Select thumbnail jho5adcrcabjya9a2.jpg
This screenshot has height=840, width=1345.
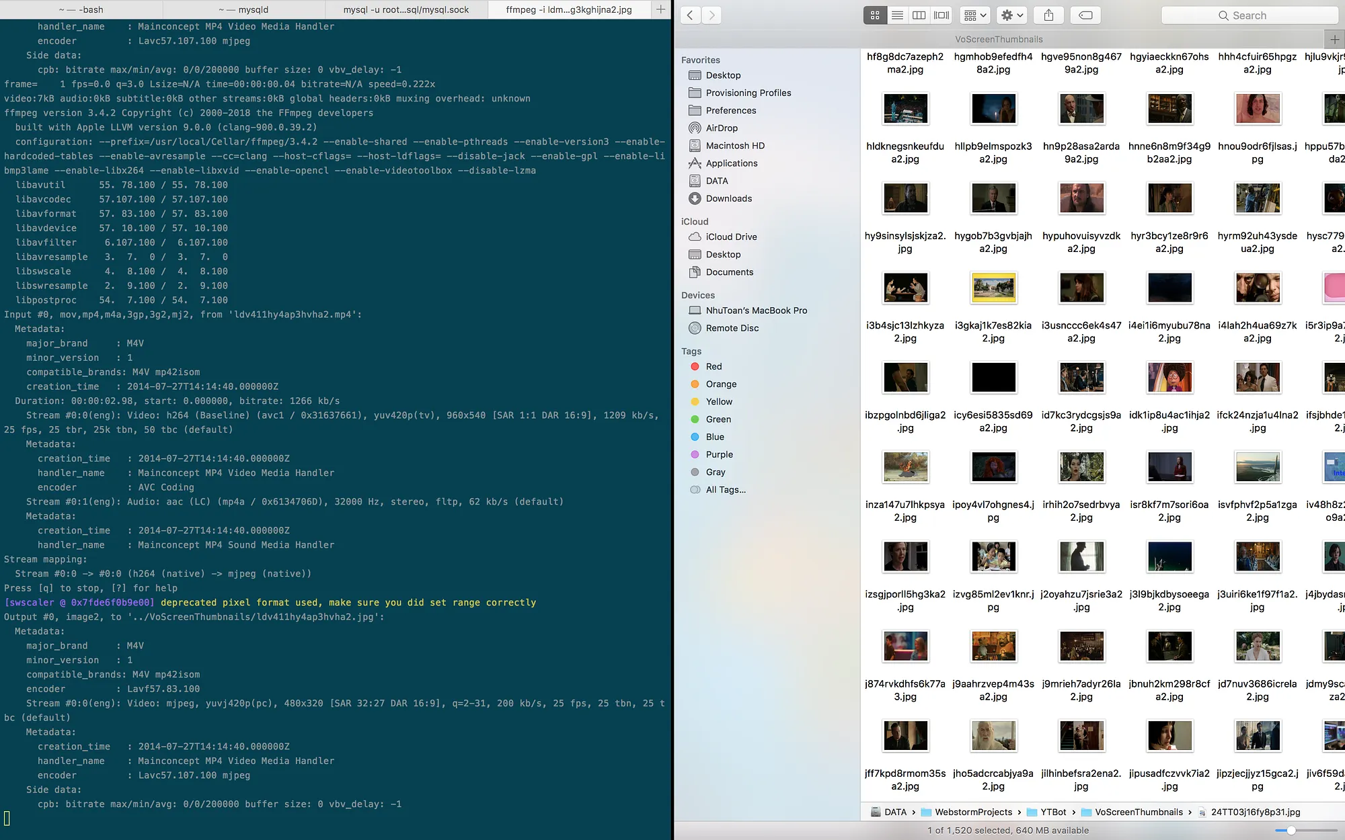pyautogui.click(x=993, y=736)
